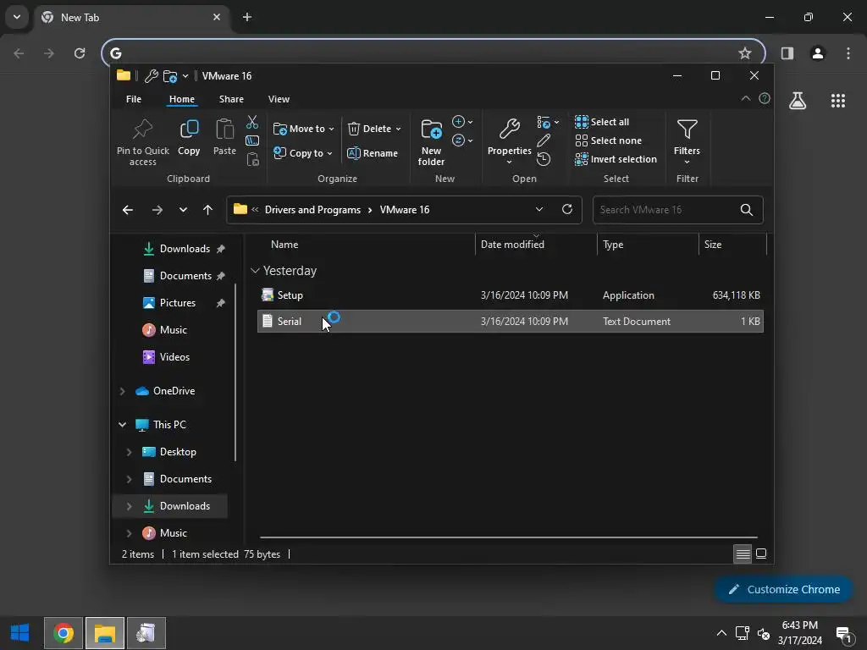Viewport: 867px width, 650px height.
Task: Click the Copy ribbon icon
Action: click(x=189, y=129)
